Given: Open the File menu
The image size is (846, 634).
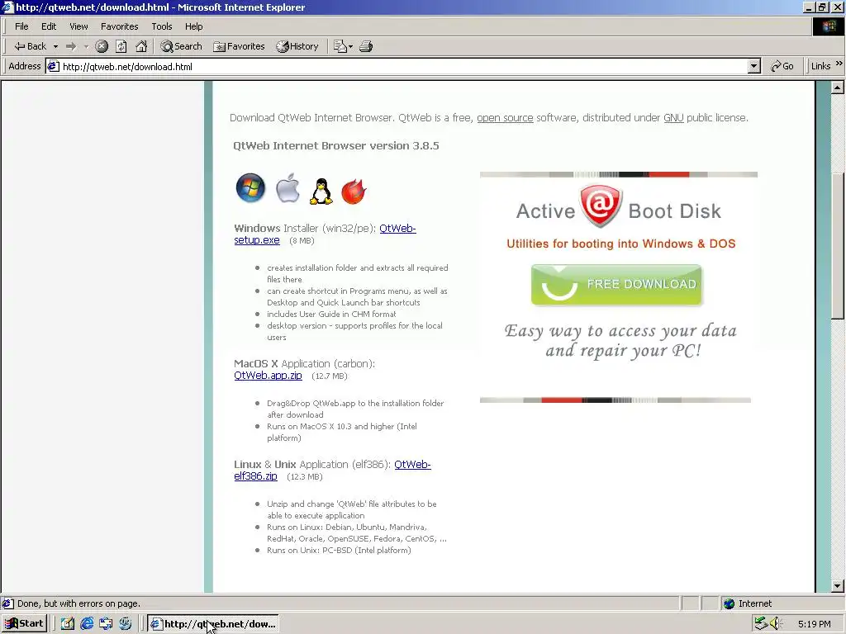Looking at the screenshot, I should click(21, 26).
